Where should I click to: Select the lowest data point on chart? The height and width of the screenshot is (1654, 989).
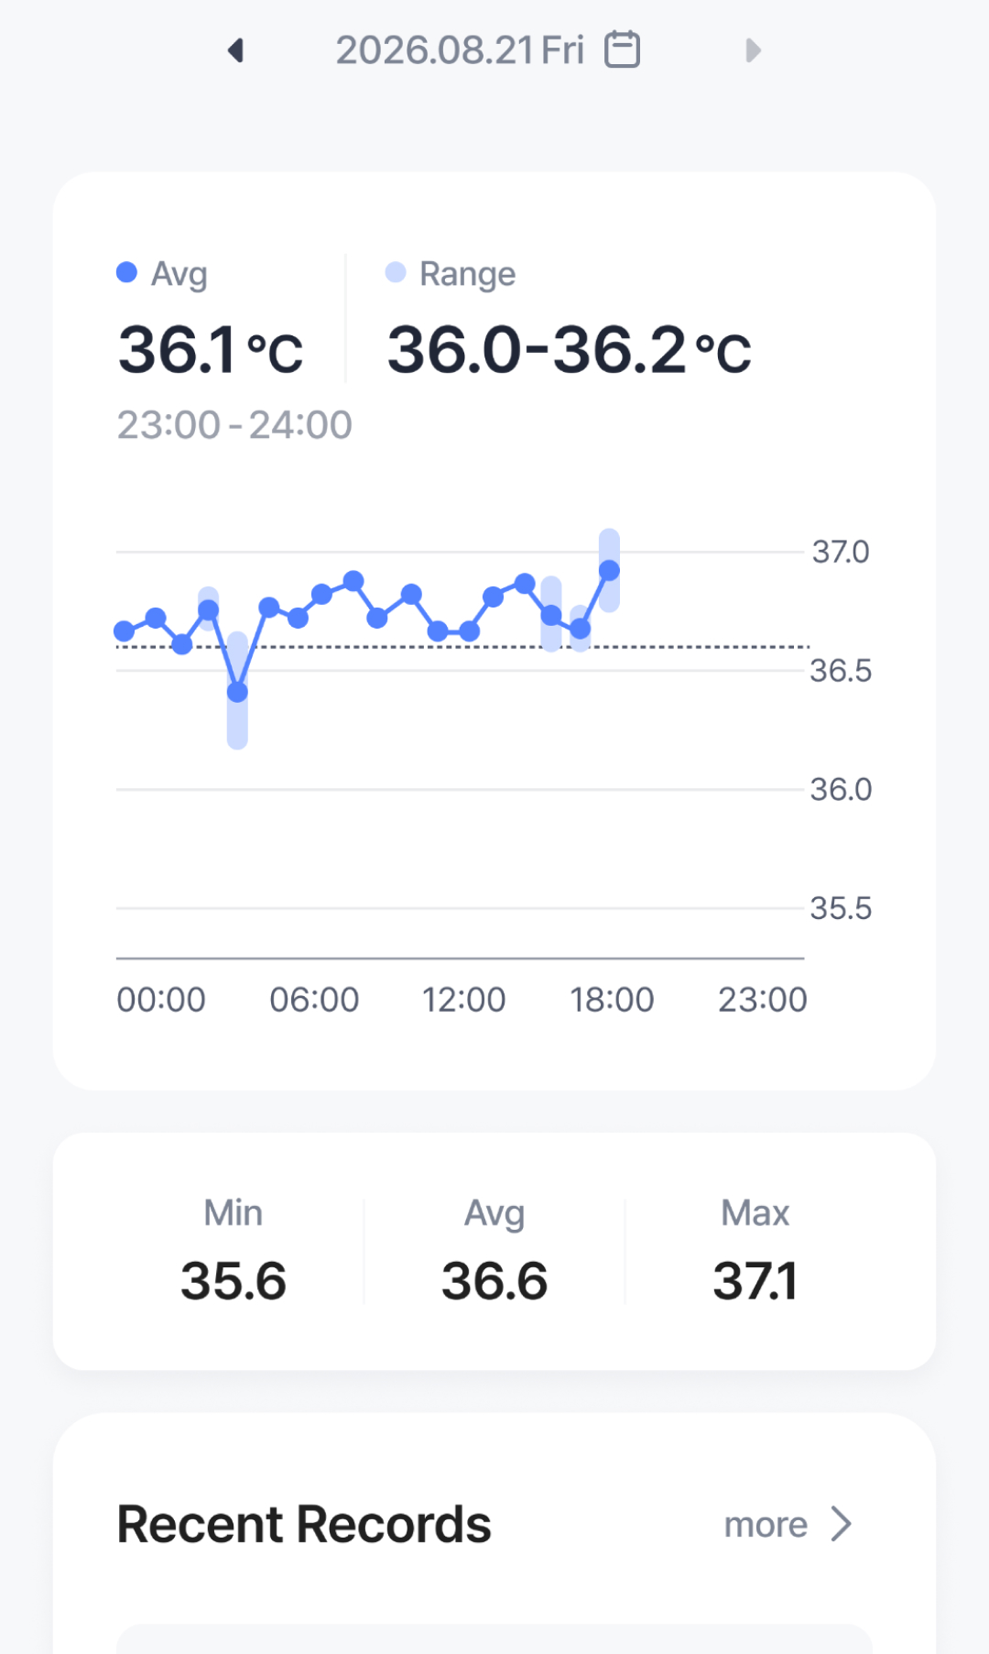237,692
